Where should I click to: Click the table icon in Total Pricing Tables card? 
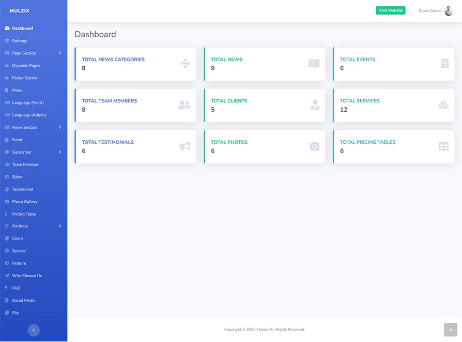pos(443,146)
